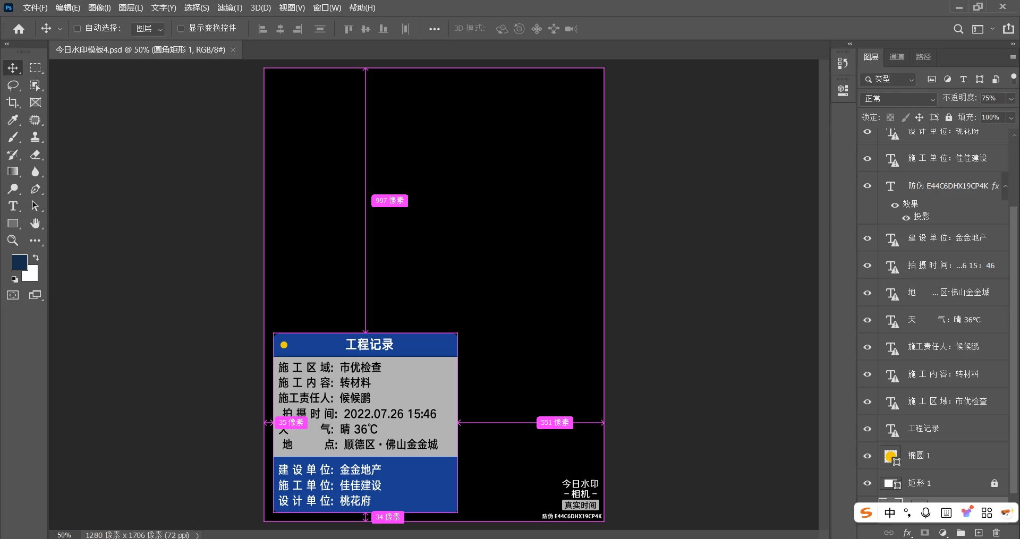Open the opacity slider dropdown arrow
Screen dimensions: 1020x539
pyautogui.click(x=1011, y=99)
